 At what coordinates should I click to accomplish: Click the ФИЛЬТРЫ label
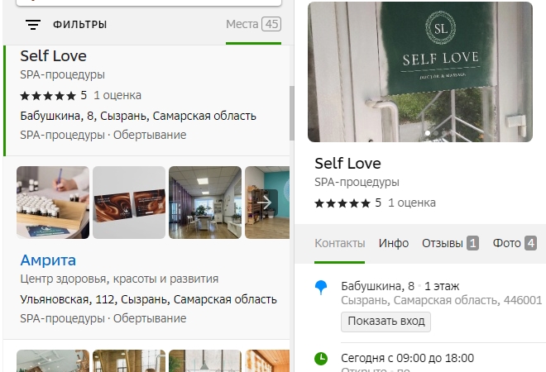[79, 25]
